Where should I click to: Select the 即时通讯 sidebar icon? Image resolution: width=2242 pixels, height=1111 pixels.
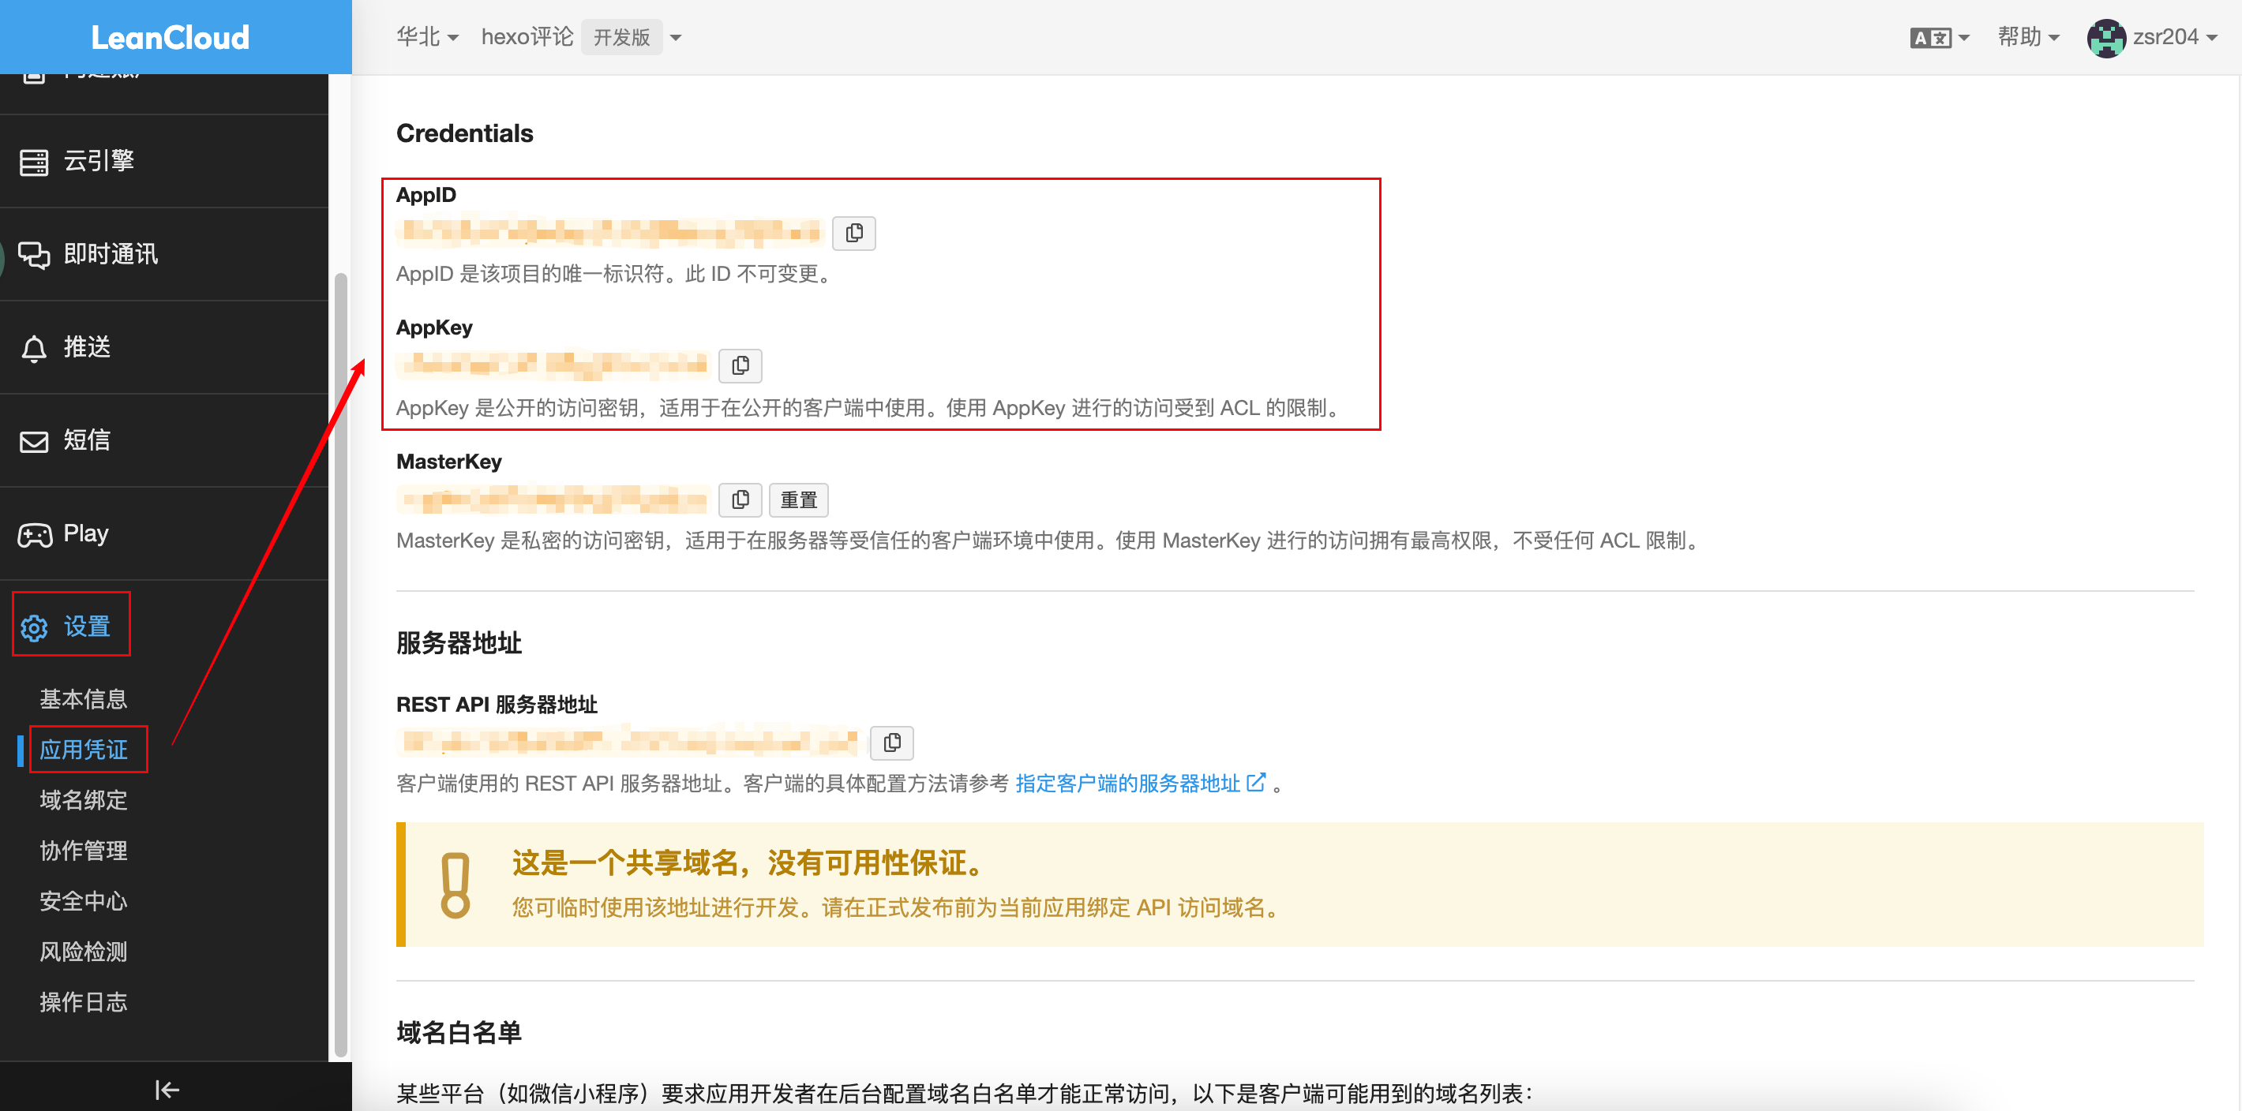tap(110, 254)
